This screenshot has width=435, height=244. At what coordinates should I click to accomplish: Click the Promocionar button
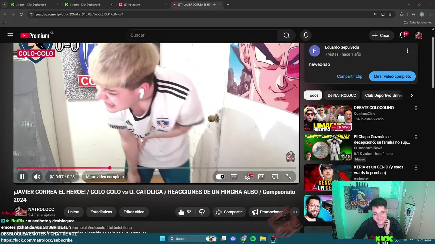tap(267, 212)
